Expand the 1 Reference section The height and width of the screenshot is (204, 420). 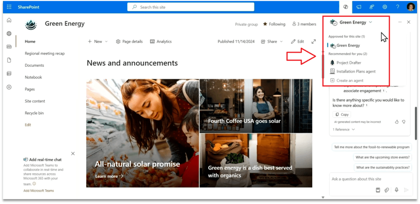(x=344, y=129)
